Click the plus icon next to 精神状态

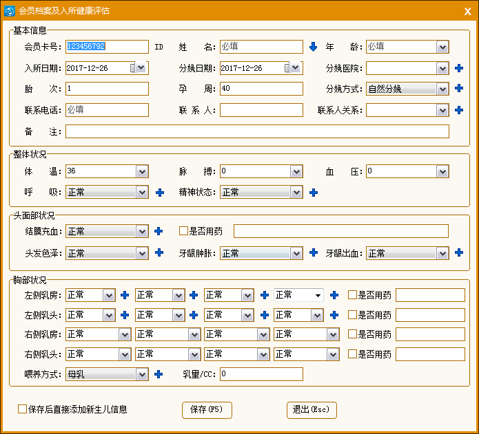[314, 193]
